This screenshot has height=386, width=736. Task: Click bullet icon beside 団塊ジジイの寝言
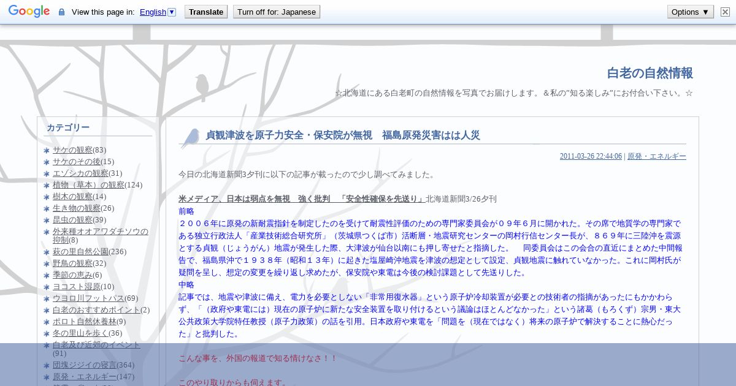(47, 366)
